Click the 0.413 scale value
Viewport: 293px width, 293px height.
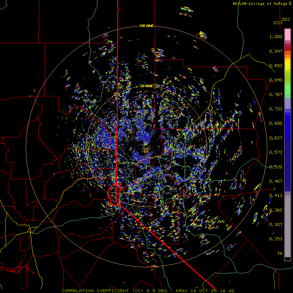[x=276, y=196]
